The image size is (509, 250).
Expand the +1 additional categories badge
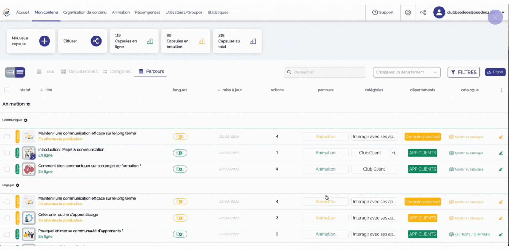pyautogui.click(x=393, y=153)
